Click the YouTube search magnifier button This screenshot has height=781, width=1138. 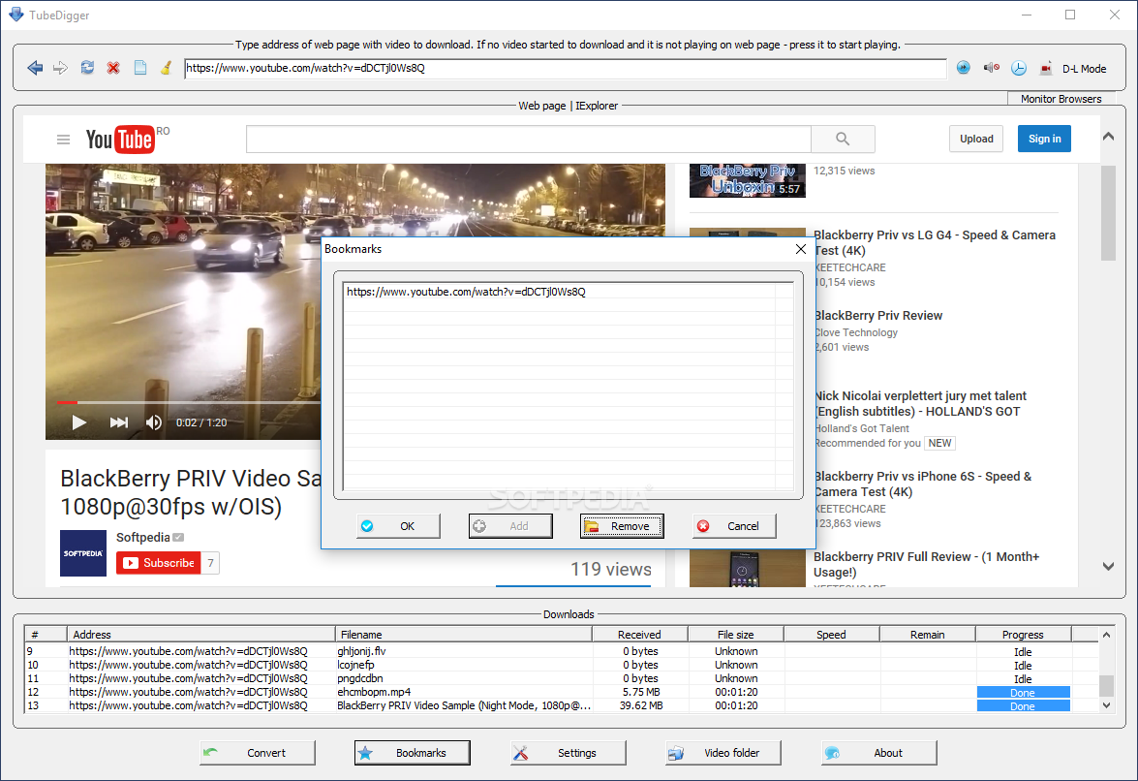pos(843,139)
